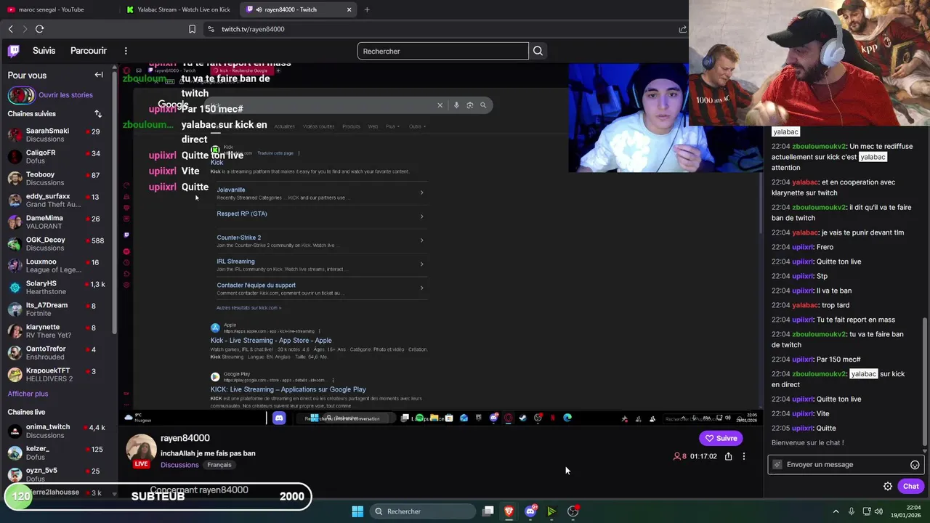This screenshot has width=930, height=523.
Task: Open the emote picker in chat
Action: (x=915, y=465)
